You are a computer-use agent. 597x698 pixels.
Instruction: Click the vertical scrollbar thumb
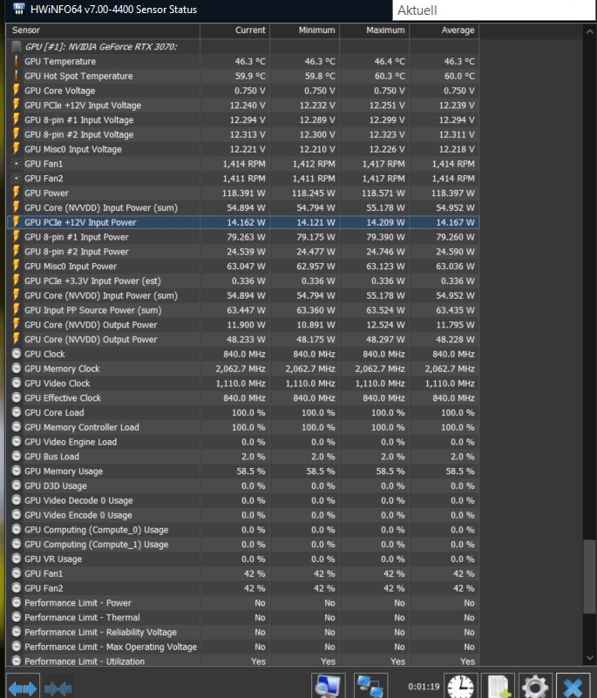click(x=589, y=577)
